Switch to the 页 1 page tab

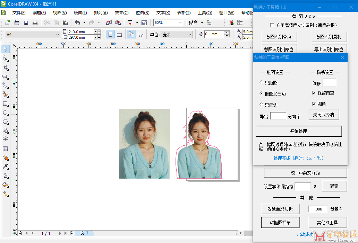[x=84, y=233]
